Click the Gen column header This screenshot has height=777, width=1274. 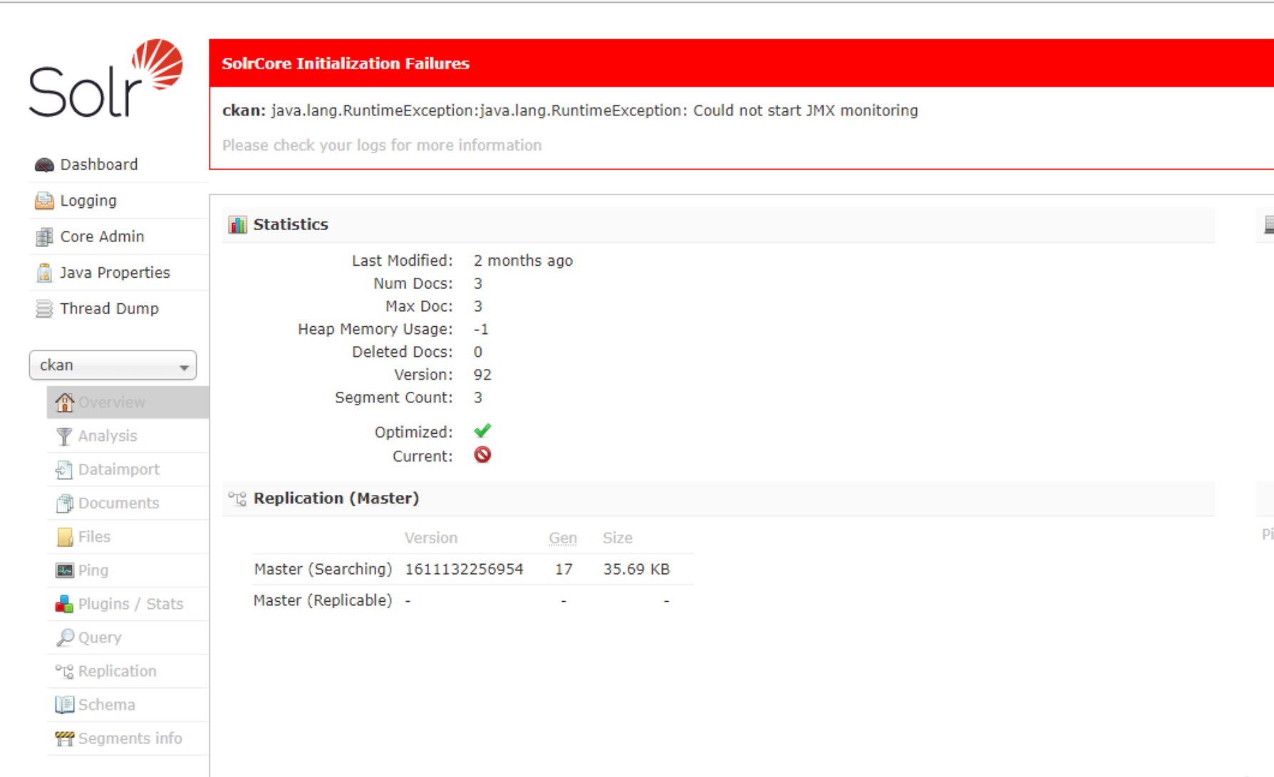(x=562, y=538)
